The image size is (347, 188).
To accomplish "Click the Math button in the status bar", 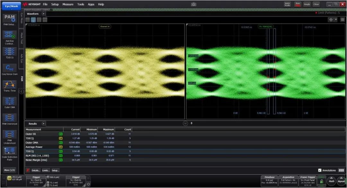I will tap(331, 181).
